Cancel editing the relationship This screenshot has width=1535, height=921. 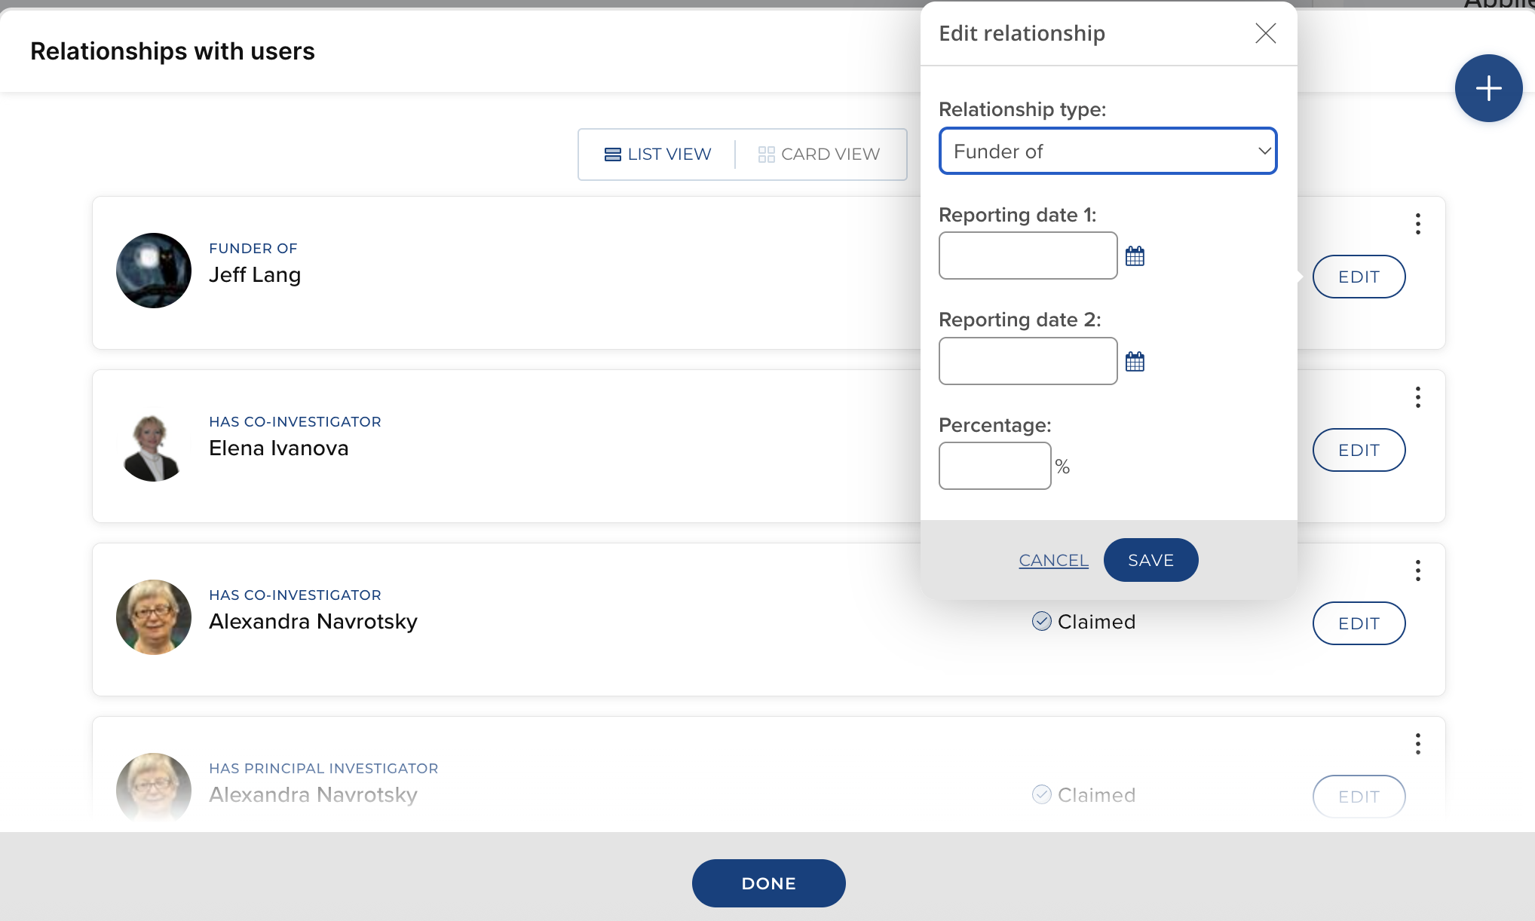pyautogui.click(x=1053, y=560)
